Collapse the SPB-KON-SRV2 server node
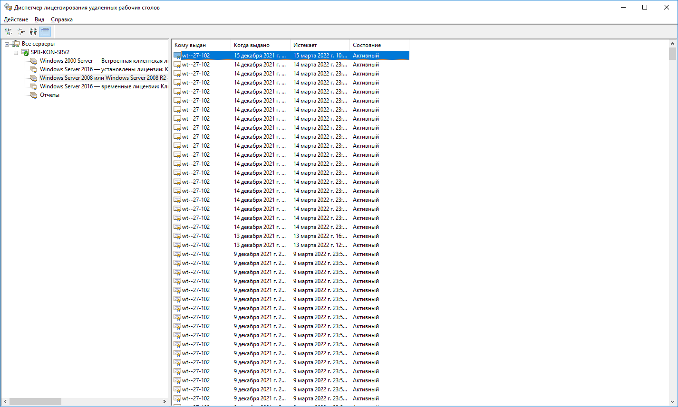 coord(16,53)
